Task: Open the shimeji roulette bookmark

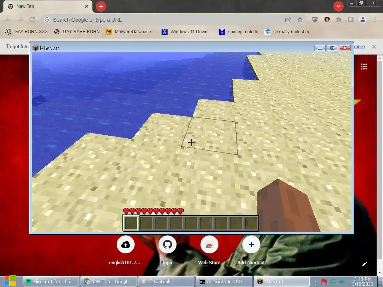Action: pos(239,32)
